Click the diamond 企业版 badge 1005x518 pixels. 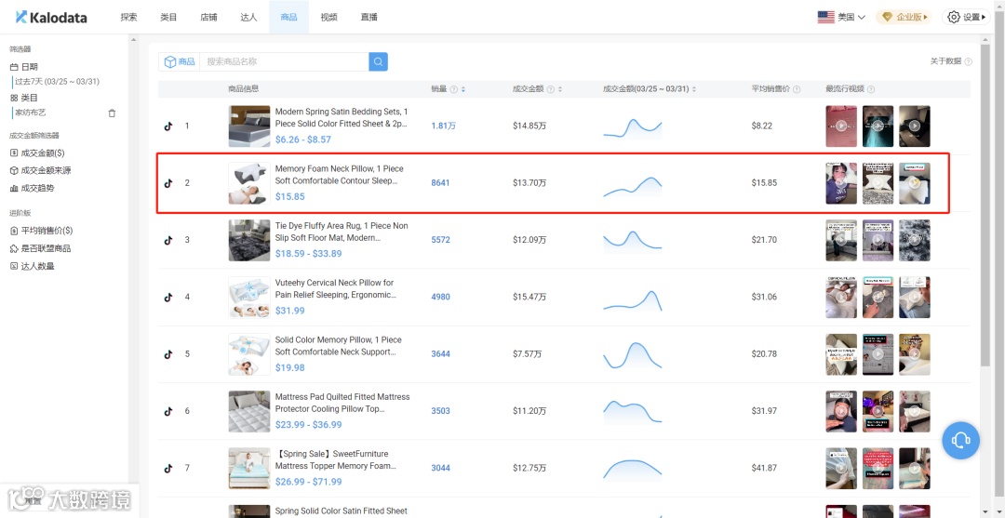pyautogui.click(x=904, y=18)
